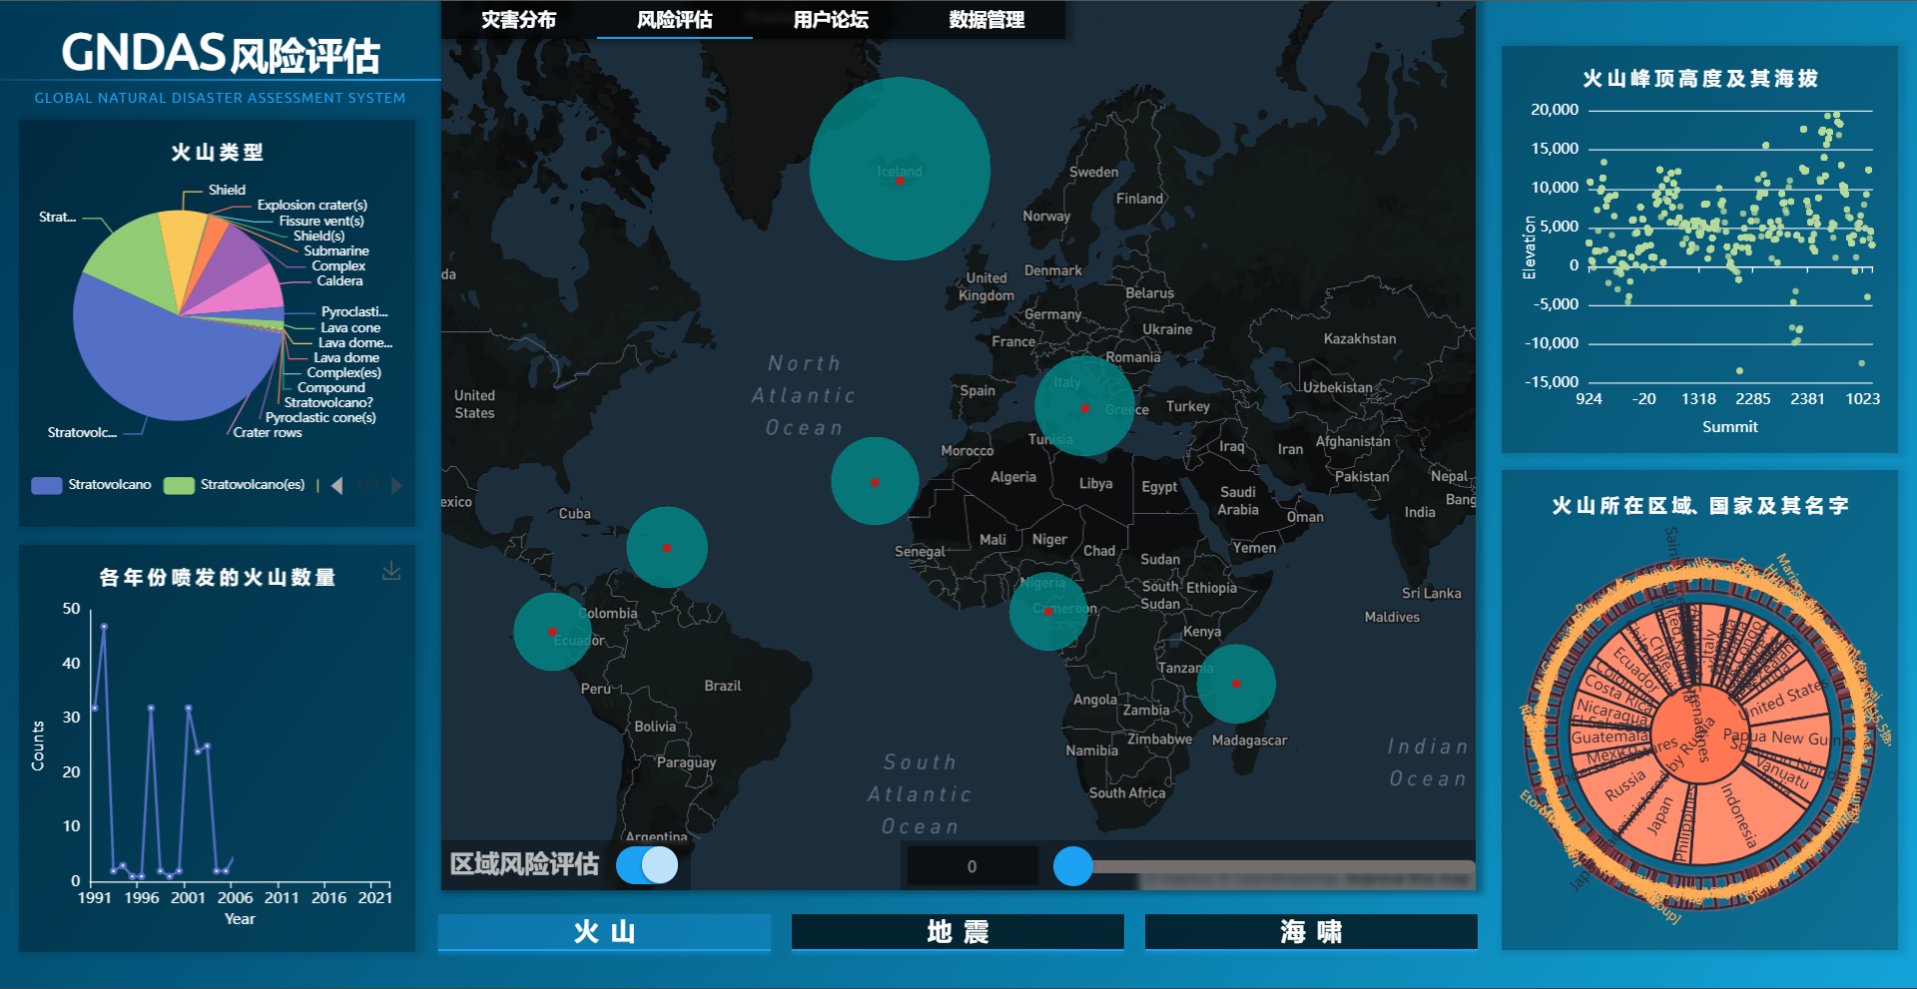Click the Ecuador risk circle on map
1917x989 pixels.
coord(552,632)
